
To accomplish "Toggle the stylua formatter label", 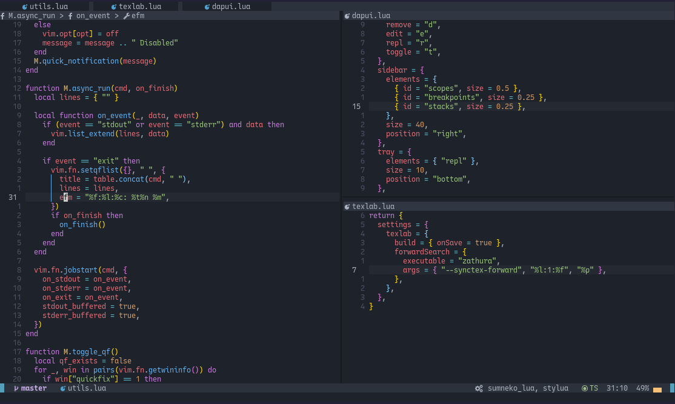I will pos(556,388).
